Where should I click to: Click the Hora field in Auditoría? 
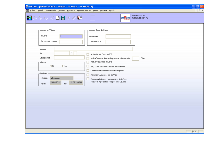pyautogui.click(x=76, y=82)
